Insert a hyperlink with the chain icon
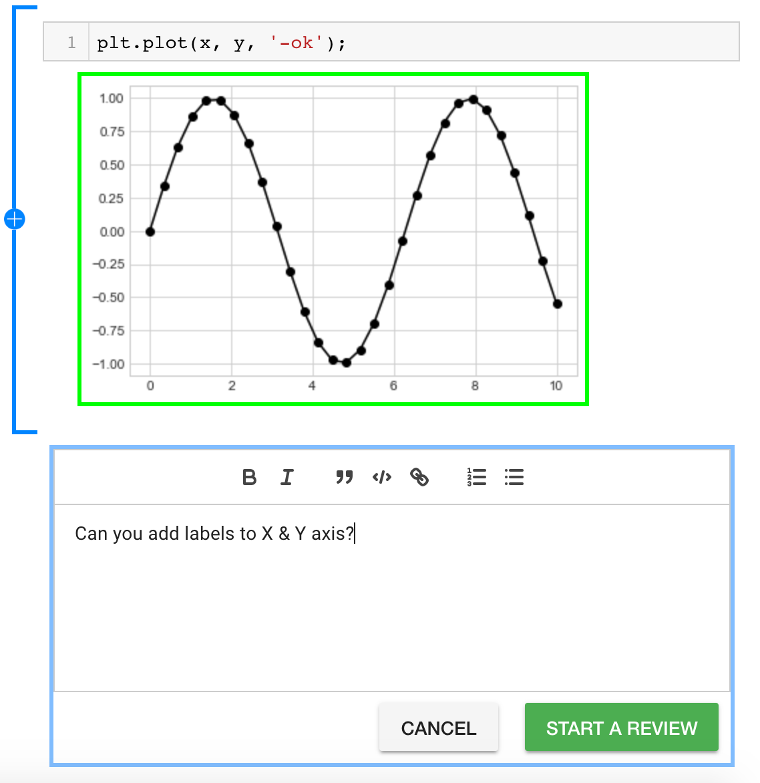 [x=420, y=477]
